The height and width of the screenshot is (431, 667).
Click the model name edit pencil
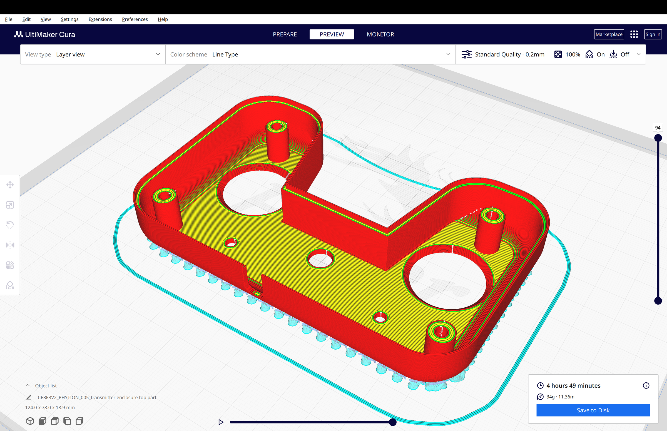click(x=29, y=397)
